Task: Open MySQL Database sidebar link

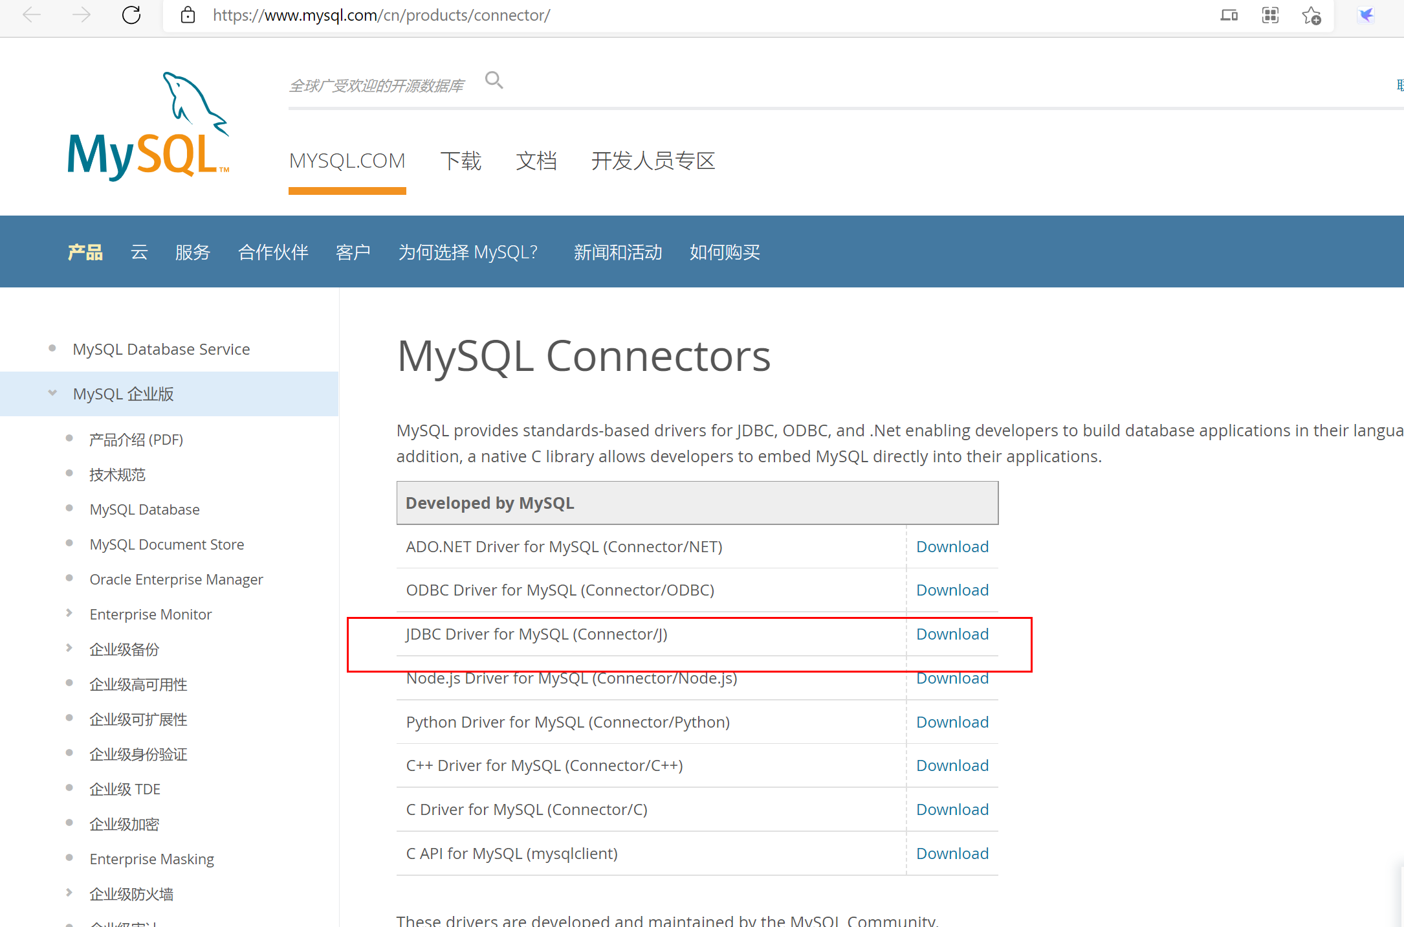Action: tap(144, 509)
